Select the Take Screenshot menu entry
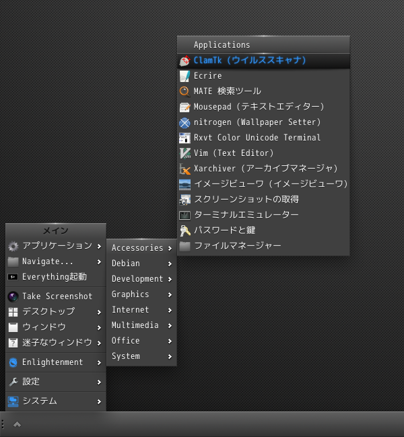 point(56,296)
